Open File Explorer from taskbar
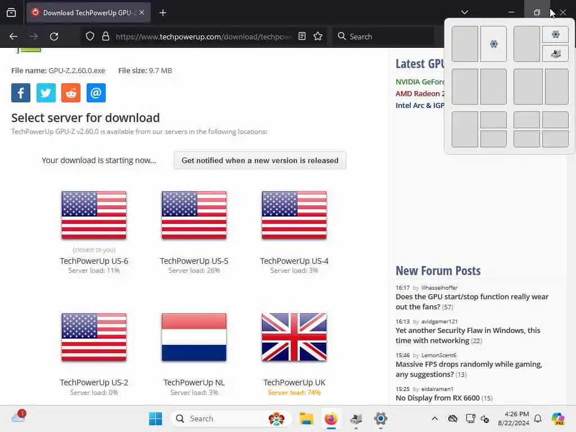This screenshot has width=576, height=432. pos(306,418)
